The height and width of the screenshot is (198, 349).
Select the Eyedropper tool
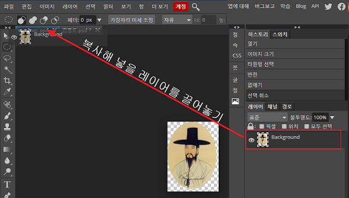[x=7, y=92]
